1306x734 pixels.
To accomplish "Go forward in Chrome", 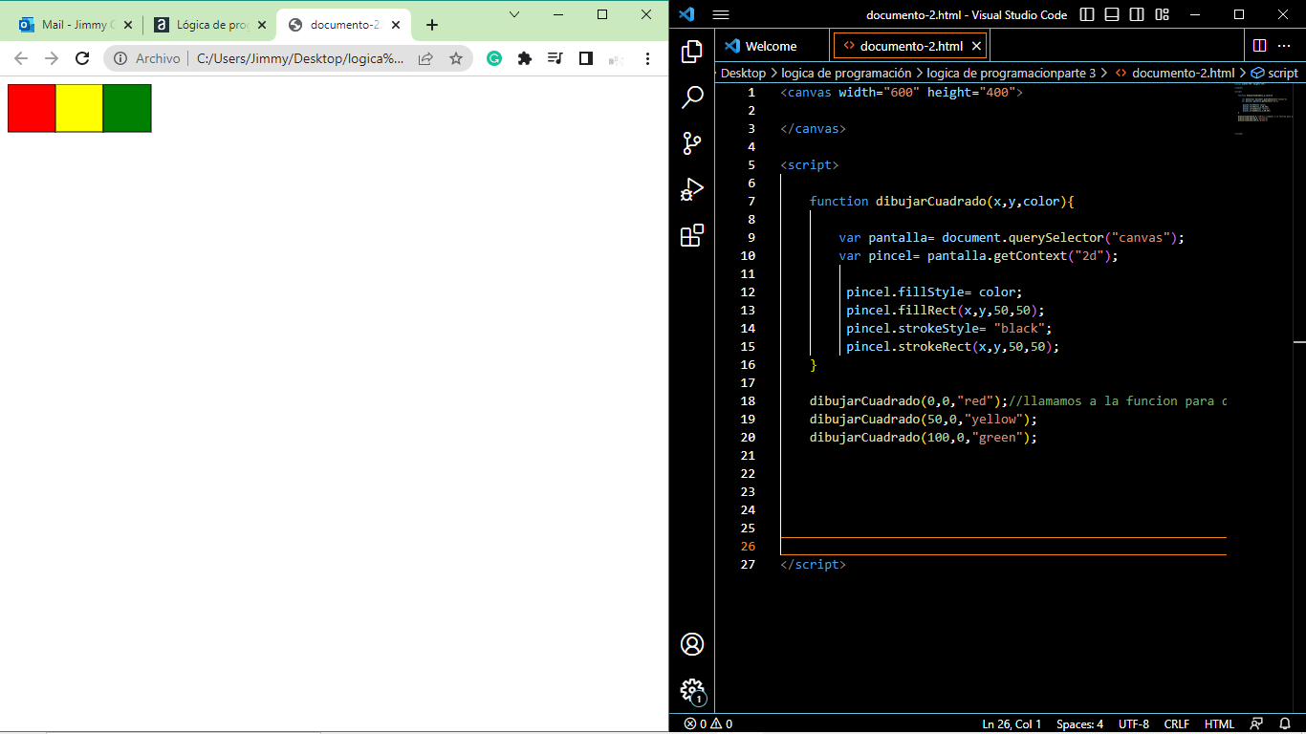I will click(x=52, y=58).
